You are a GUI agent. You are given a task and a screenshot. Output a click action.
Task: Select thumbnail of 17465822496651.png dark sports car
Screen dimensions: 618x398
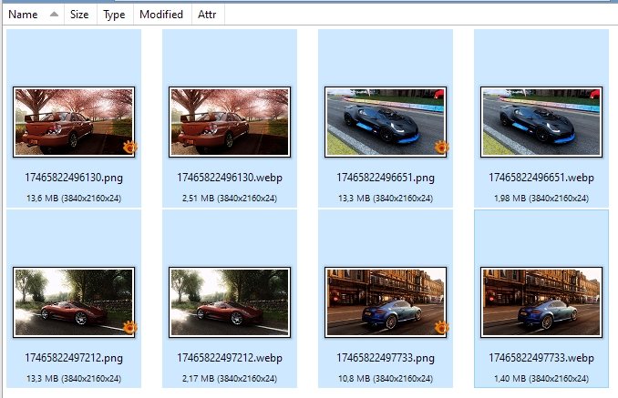click(x=386, y=122)
